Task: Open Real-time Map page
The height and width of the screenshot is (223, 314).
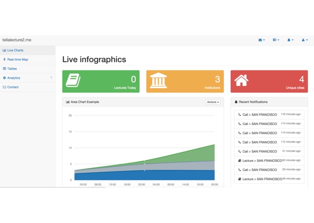Action: tap(28, 60)
